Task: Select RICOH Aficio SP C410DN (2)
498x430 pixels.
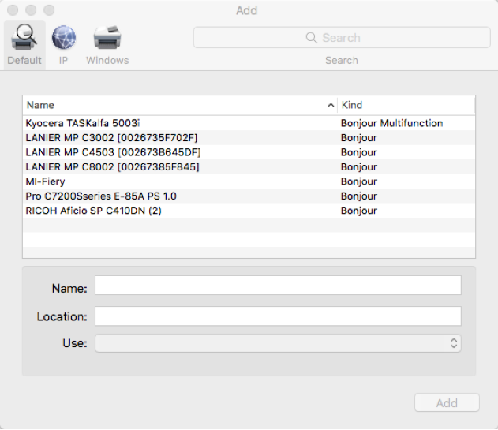Action: pos(249,211)
